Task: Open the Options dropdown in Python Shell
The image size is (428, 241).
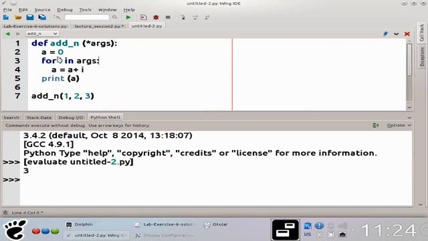Action: pos(399,125)
